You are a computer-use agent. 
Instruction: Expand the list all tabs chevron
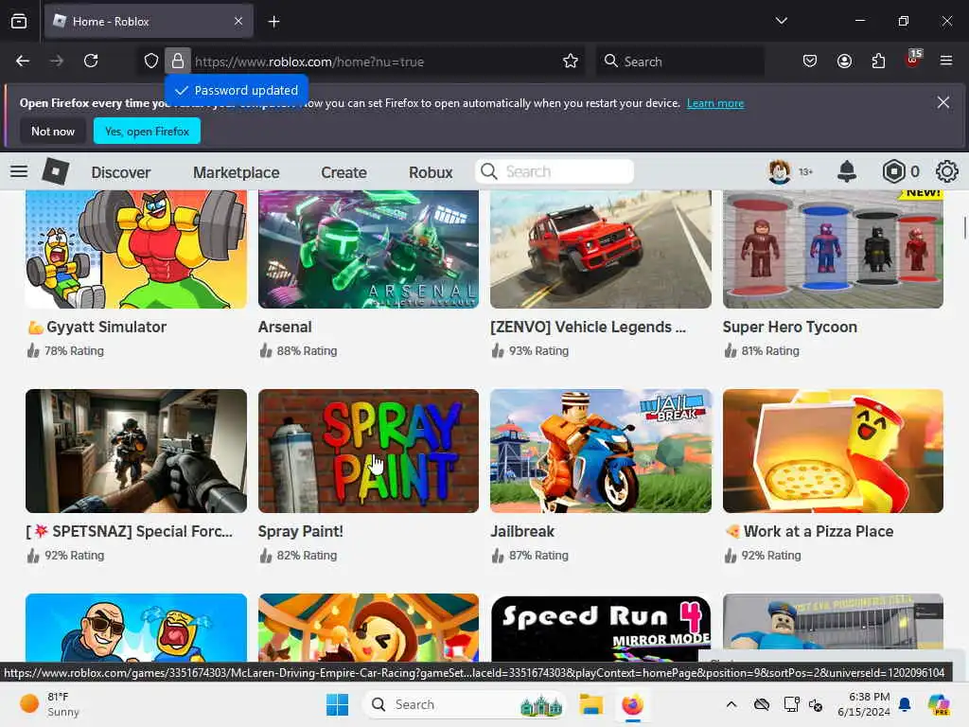[781, 21]
